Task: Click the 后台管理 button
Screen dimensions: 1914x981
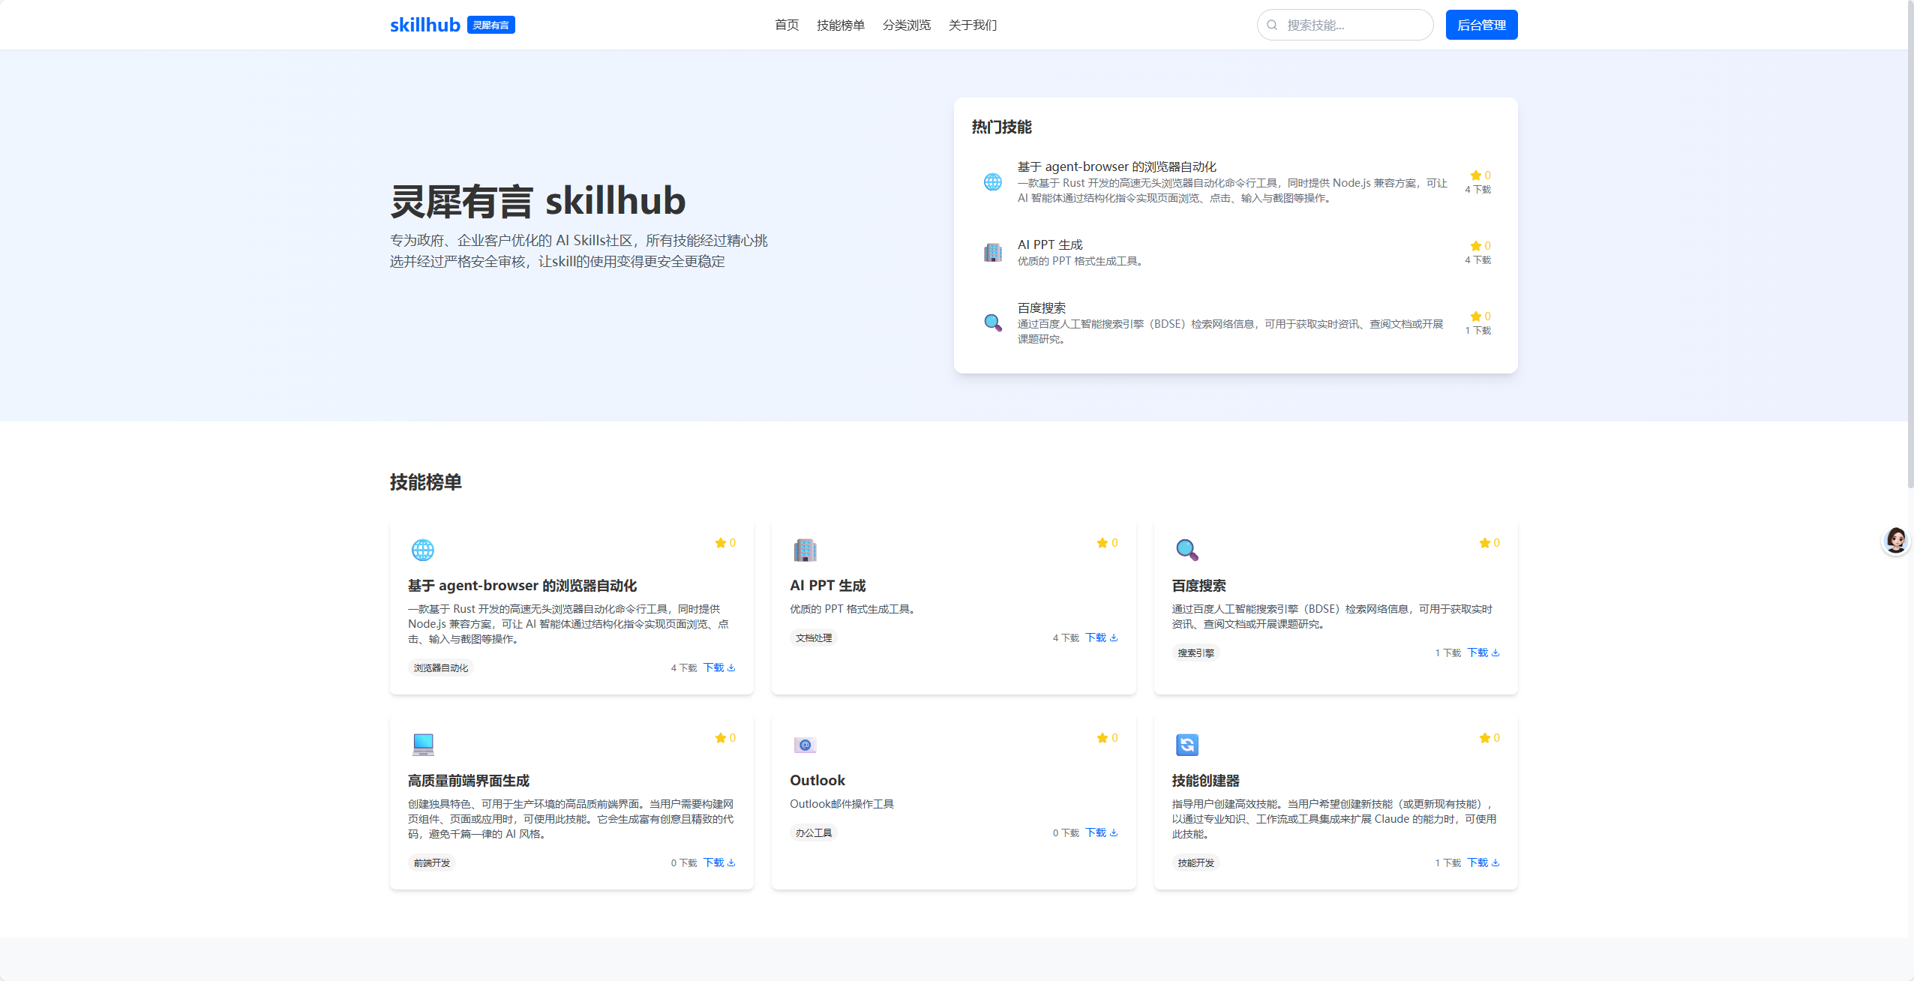Action: 1481,25
